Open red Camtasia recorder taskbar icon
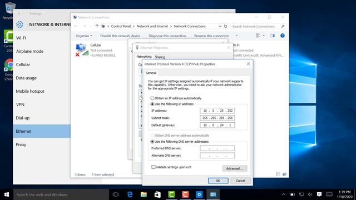Screen dimensions: 356x200 point(185,194)
